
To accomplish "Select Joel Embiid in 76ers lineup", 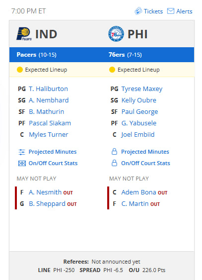I will (138, 135).
